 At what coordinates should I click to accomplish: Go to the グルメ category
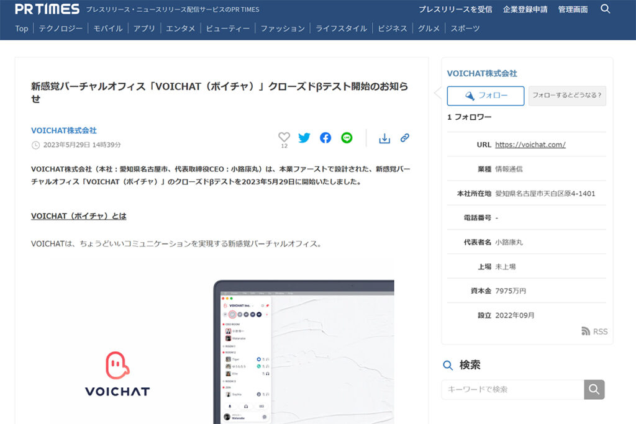pyautogui.click(x=429, y=29)
